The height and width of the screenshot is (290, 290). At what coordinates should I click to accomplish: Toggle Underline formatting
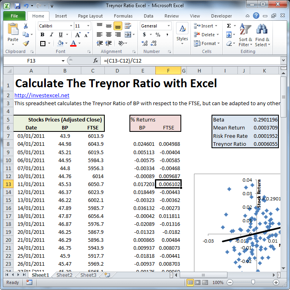[x=61, y=35]
